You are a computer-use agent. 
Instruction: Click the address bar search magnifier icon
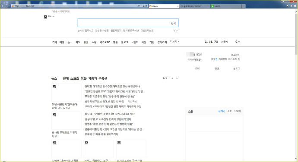point(139,6)
